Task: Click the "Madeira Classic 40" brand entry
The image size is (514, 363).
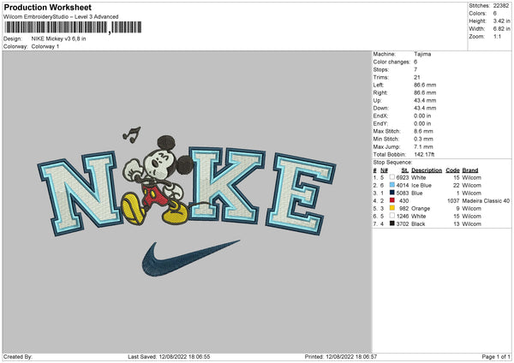Action: click(486, 201)
